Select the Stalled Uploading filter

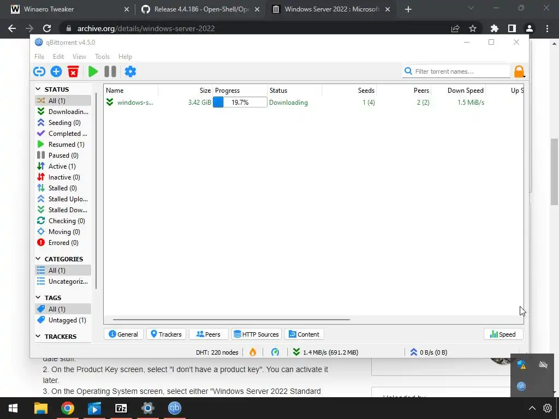(63, 199)
